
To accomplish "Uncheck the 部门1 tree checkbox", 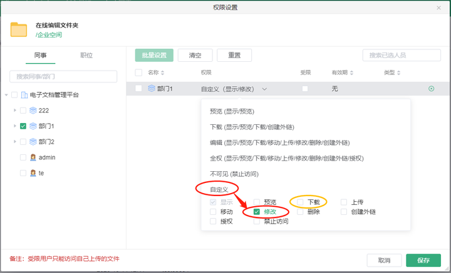I will [x=23, y=126].
